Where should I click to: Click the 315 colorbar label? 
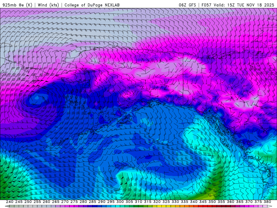click(148, 202)
